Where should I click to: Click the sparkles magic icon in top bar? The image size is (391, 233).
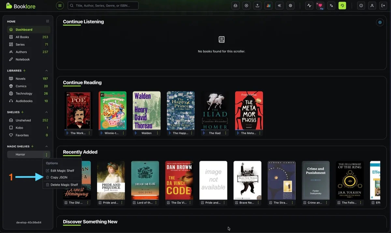pyautogui.click(x=280, y=6)
